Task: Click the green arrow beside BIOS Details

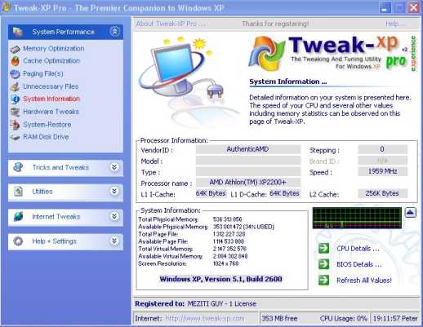Action: [x=324, y=264]
